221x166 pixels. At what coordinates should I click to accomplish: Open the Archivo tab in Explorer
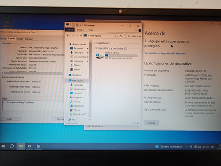(x=69, y=30)
